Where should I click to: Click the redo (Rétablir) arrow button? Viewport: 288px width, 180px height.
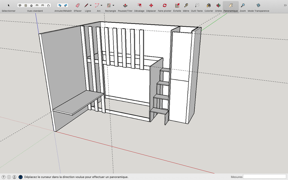tap(66, 5)
